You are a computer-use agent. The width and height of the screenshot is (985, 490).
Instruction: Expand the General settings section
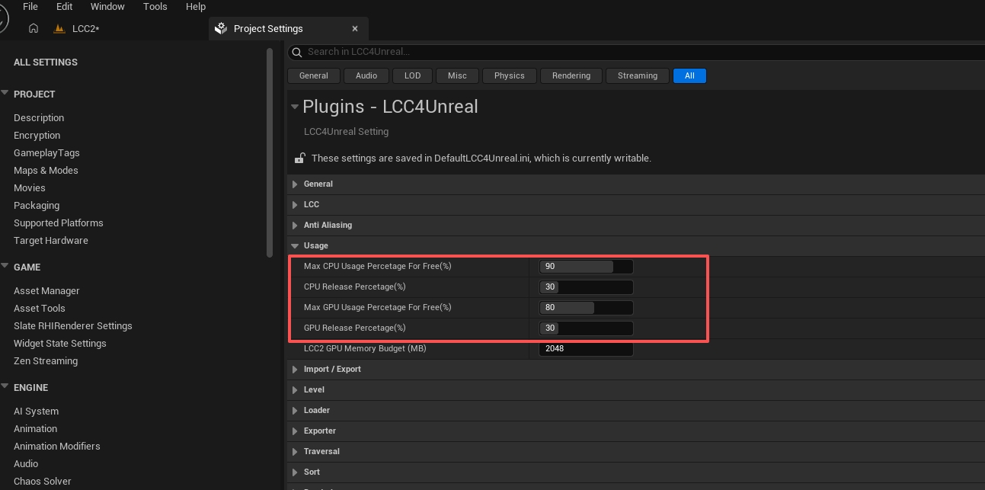(x=295, y=184)
